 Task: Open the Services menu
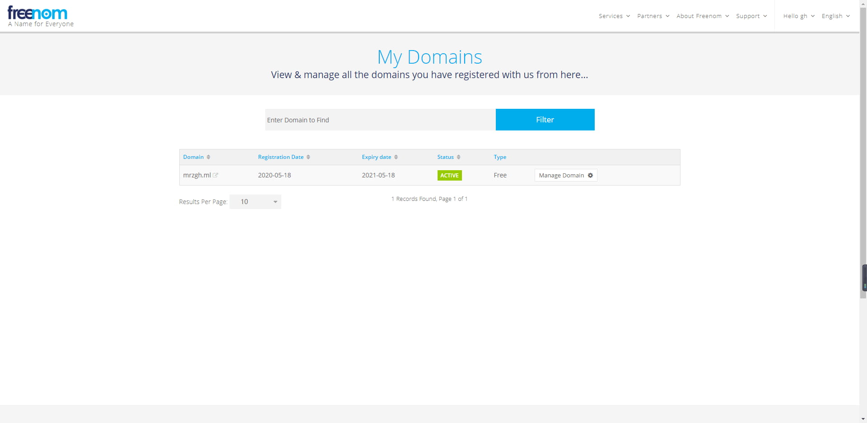point(614,16)
